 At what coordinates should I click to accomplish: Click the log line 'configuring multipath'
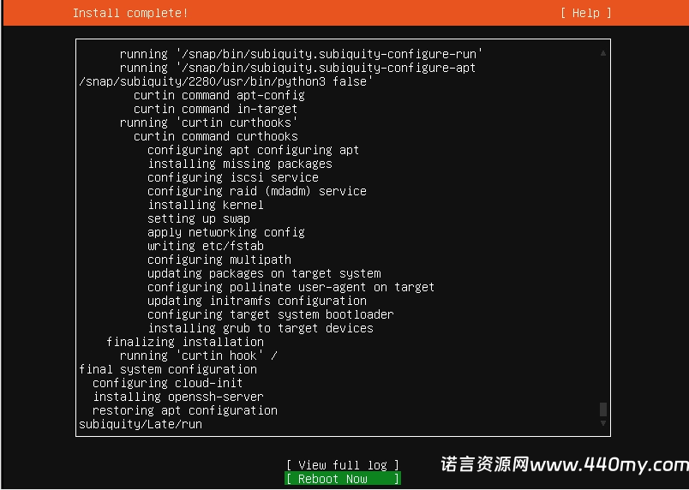pos(219,259)
